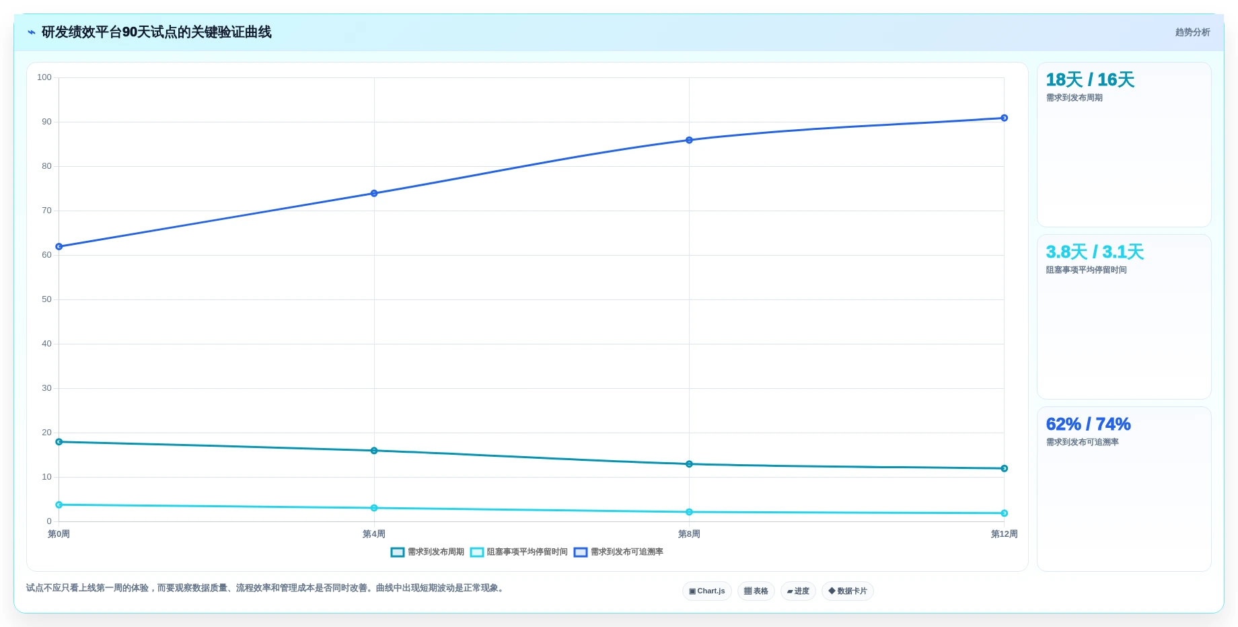Click the dark teal line point at 第4周
This screenshot has width=1238, height=627.
(374, 451)
